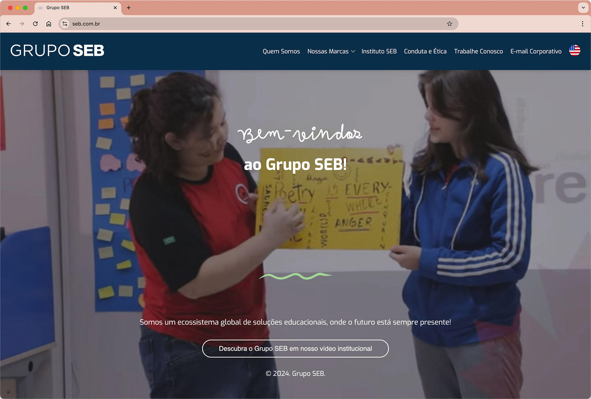Image resolution: width=591 pixels, height=399 pixels.
Task: Click the browser forward arrow
Action: [22, 24]
